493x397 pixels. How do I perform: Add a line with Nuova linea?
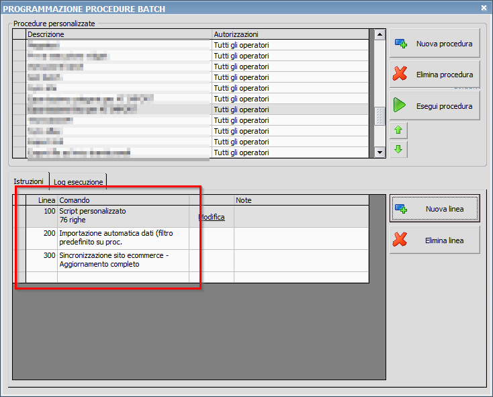point(435,209)
